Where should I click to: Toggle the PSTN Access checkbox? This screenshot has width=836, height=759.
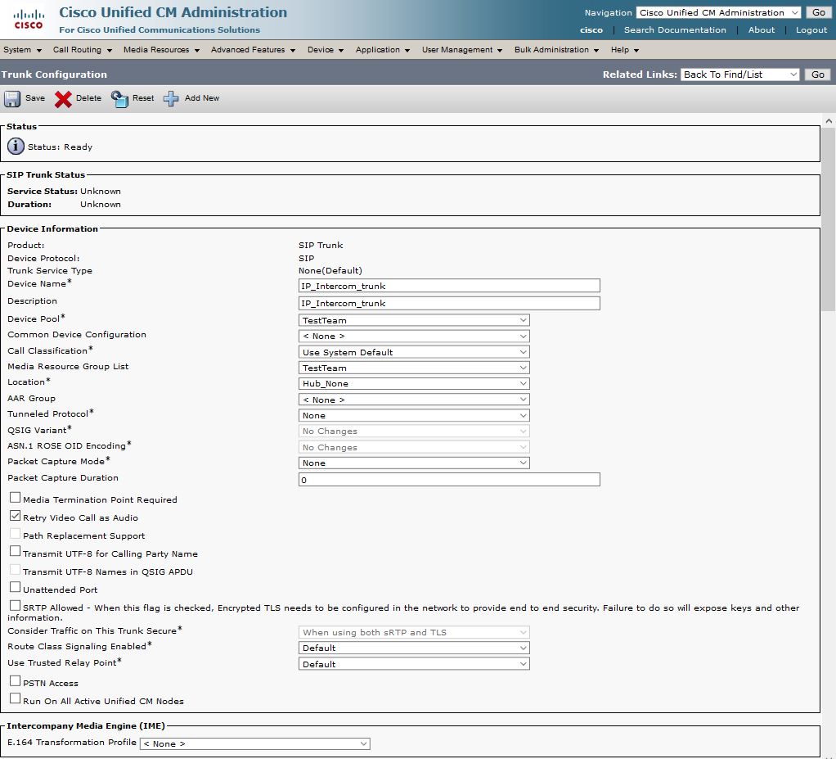click(x=16, y=681)
